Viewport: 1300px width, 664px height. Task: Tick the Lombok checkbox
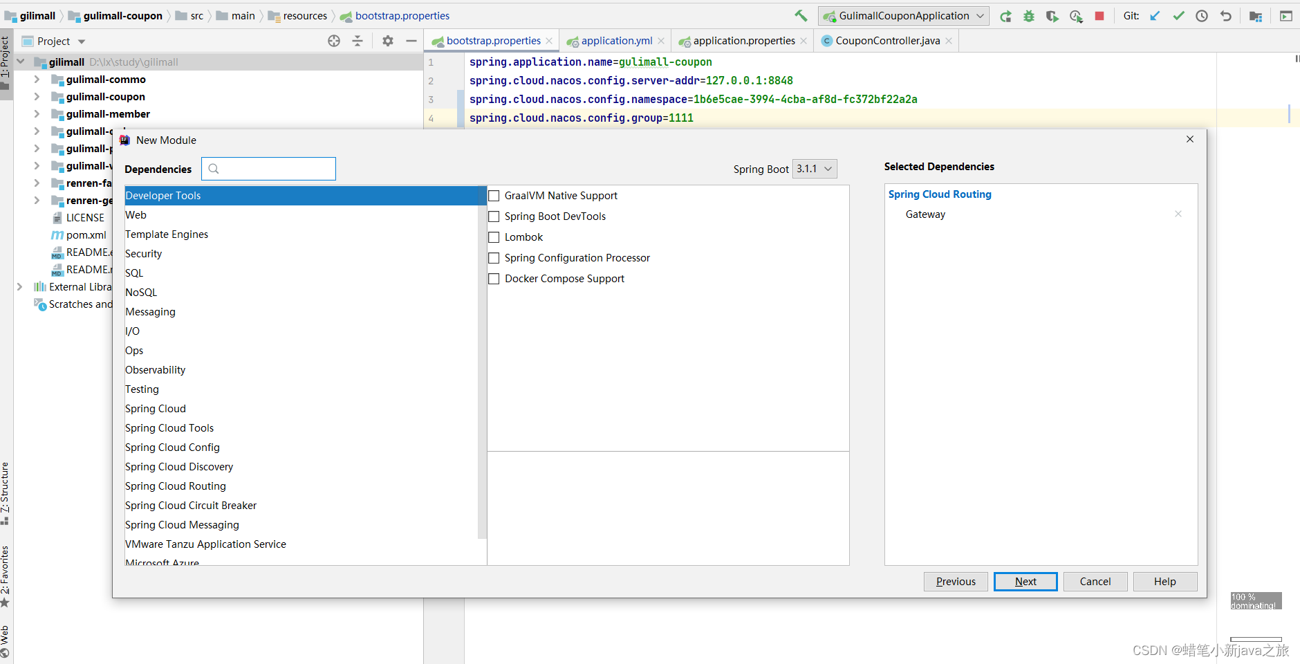[494, 237]
